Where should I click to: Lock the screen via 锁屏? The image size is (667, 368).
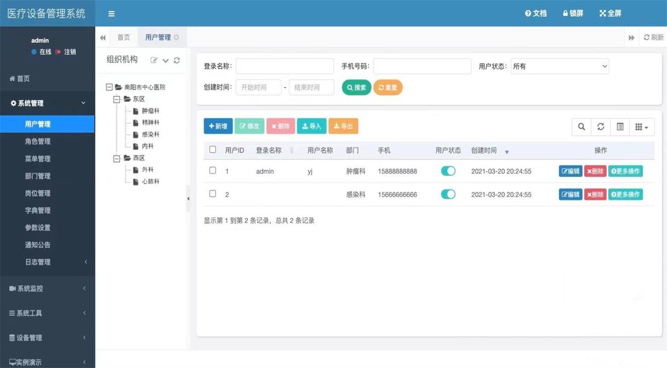click(573, 14)
